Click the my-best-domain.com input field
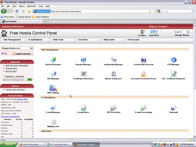This screenshot has height=147, width=196. tap(15, 80)
